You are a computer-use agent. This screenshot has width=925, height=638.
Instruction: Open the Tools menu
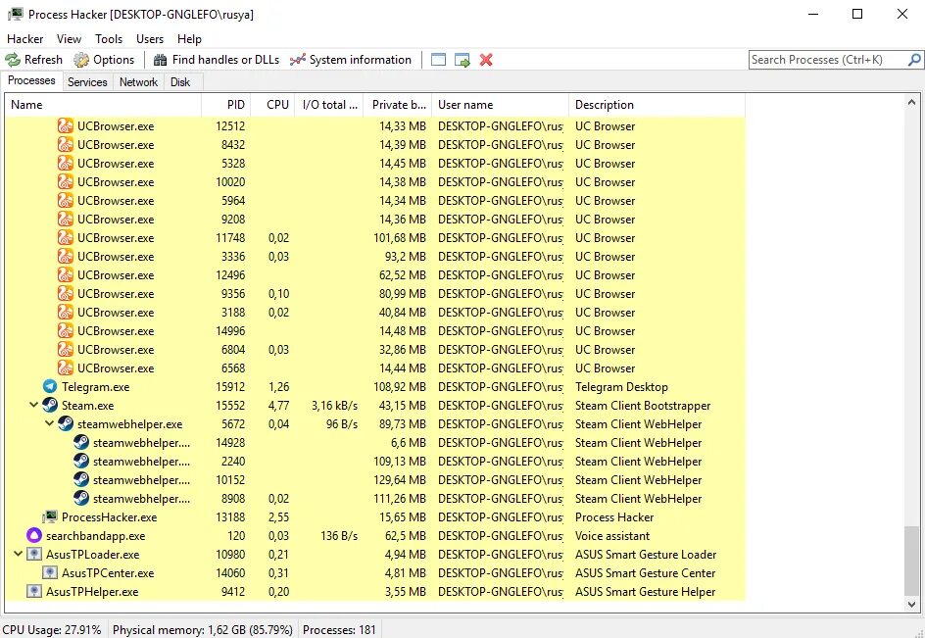coord(109,39)
